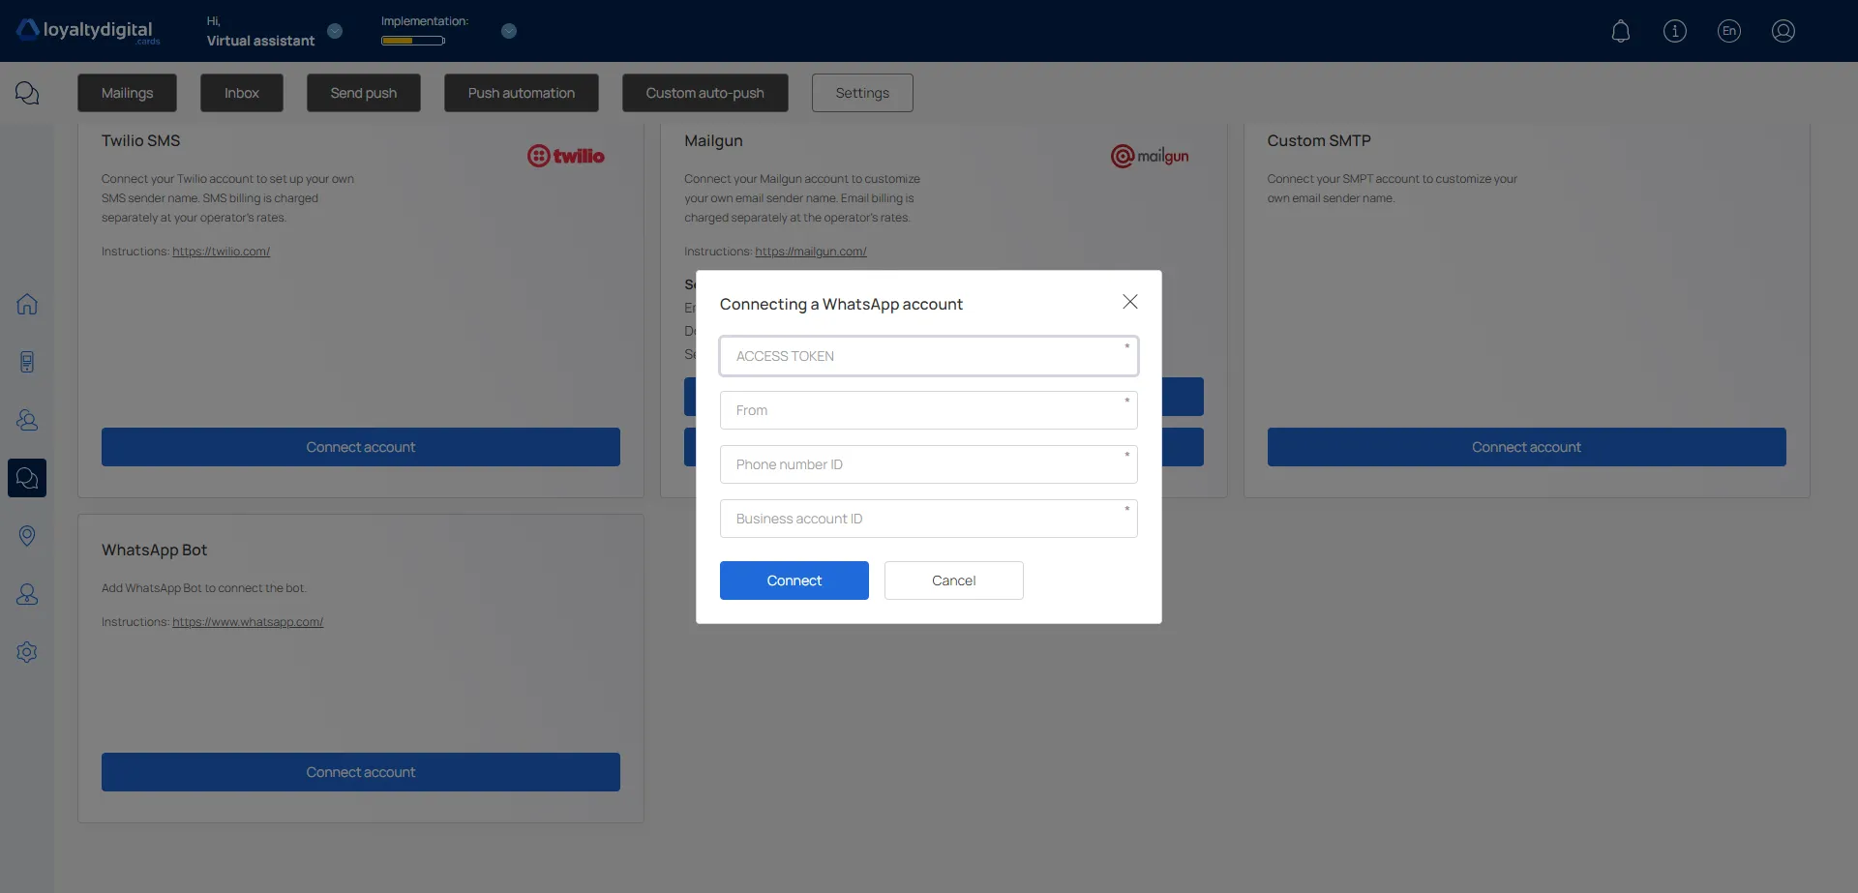Click the info circle icon in header
This screenshot has width=1858, height=893.
click(1675, 31)
